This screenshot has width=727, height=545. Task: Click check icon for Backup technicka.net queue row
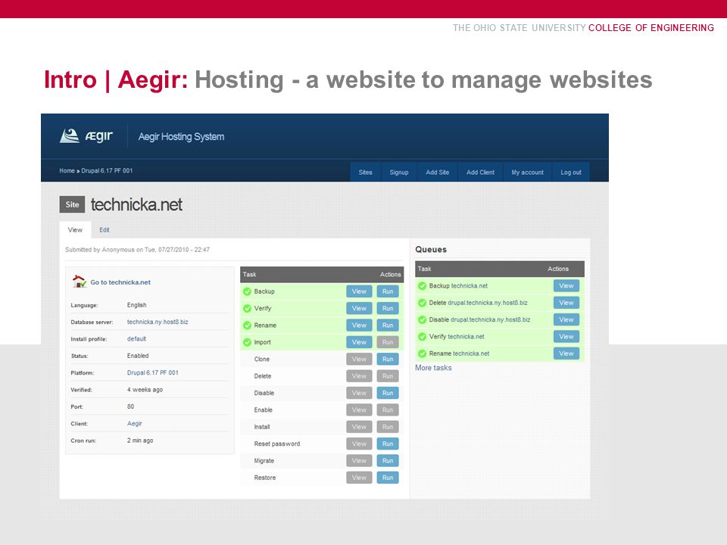coord(422,286)
